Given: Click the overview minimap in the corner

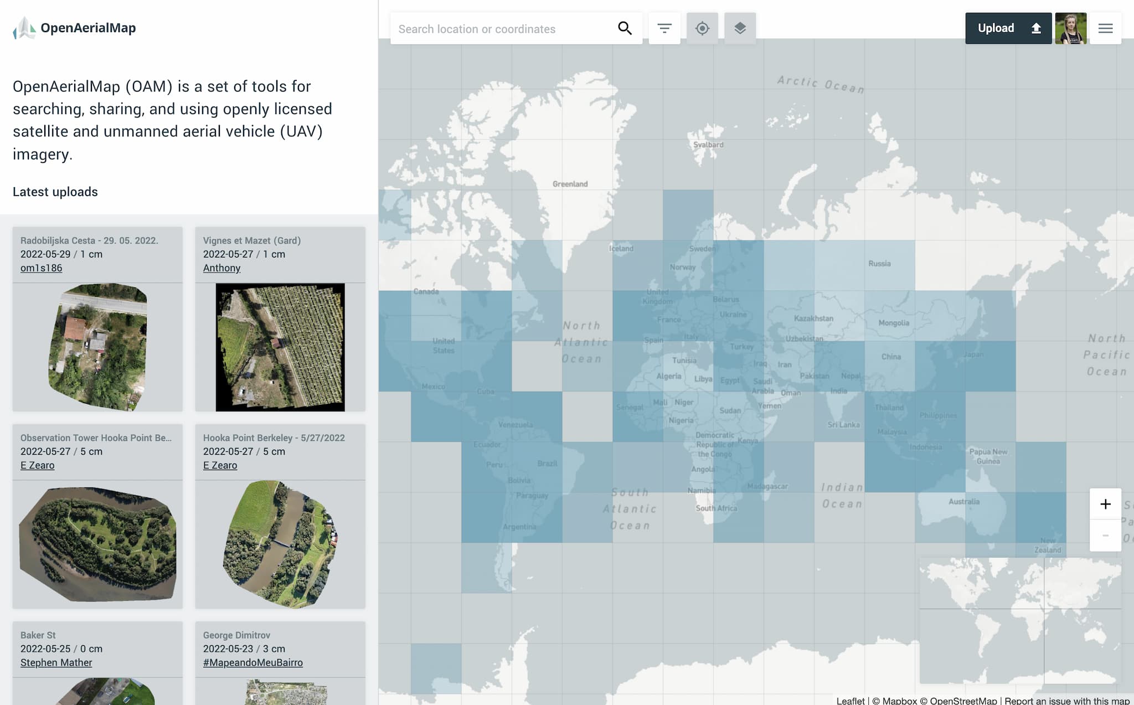Looking at the screenshot, I should [1020, 620].
